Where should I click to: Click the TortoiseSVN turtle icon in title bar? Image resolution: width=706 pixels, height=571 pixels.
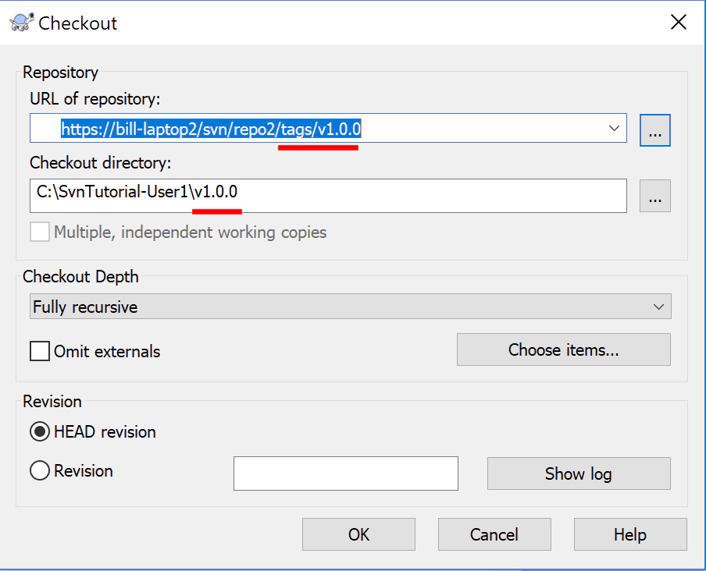[x=21, y=22]
